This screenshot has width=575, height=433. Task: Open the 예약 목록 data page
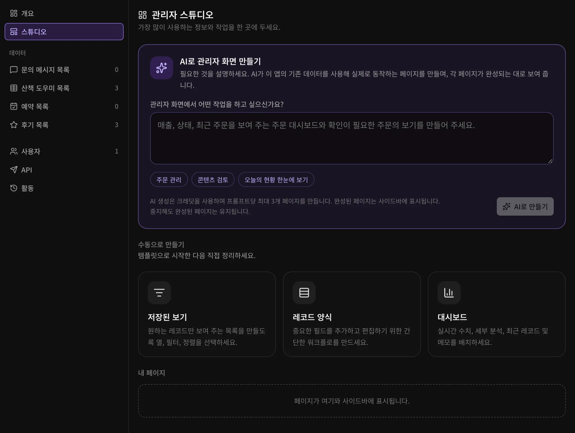64,106
